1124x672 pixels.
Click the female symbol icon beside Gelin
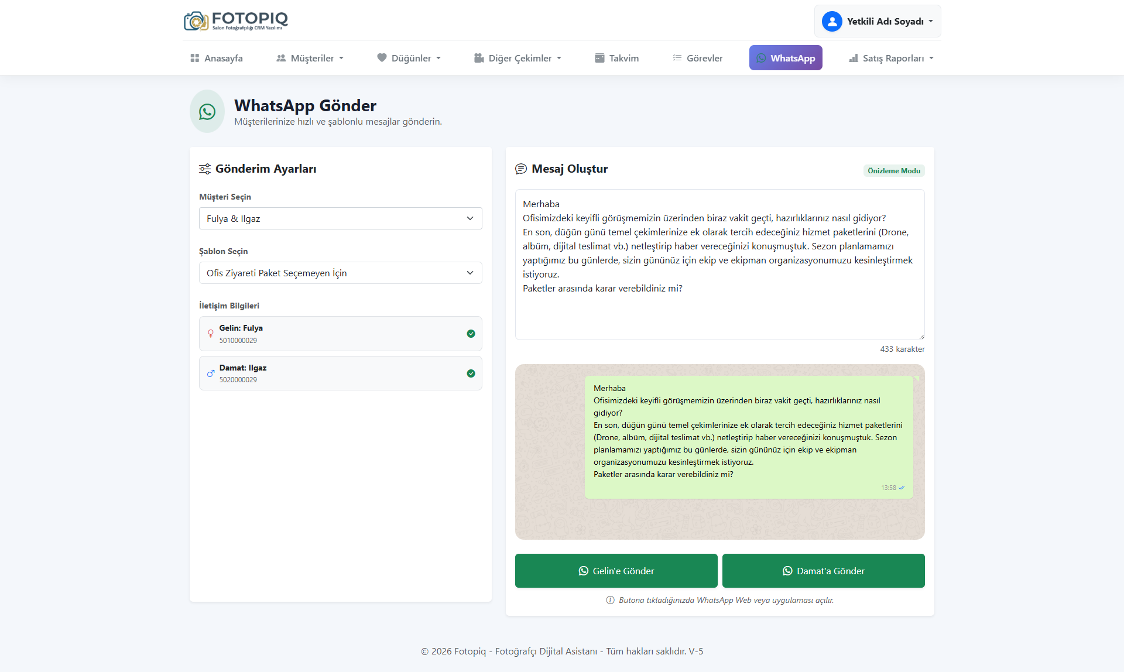pyautogui.click(x=211, y=334)
